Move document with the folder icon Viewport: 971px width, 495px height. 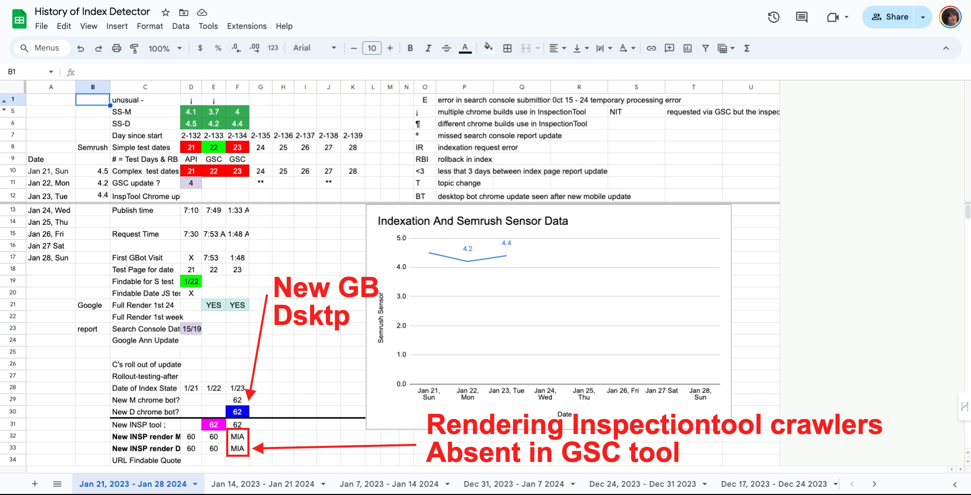tap(183, 12)
